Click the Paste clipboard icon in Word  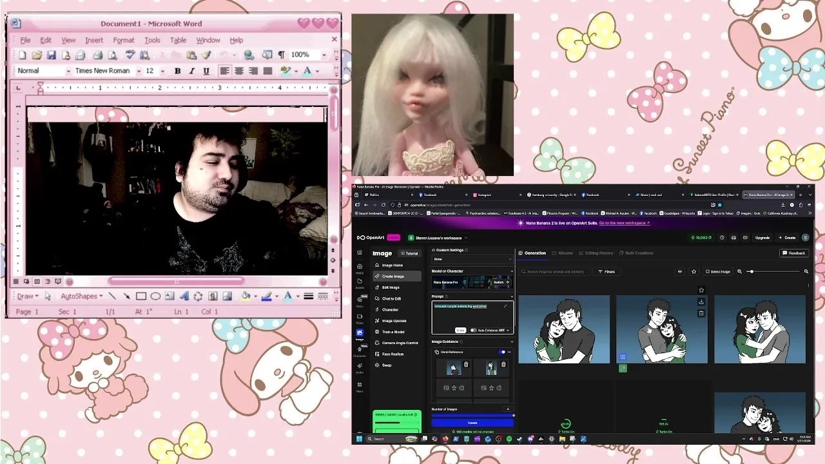click(191, 55)
